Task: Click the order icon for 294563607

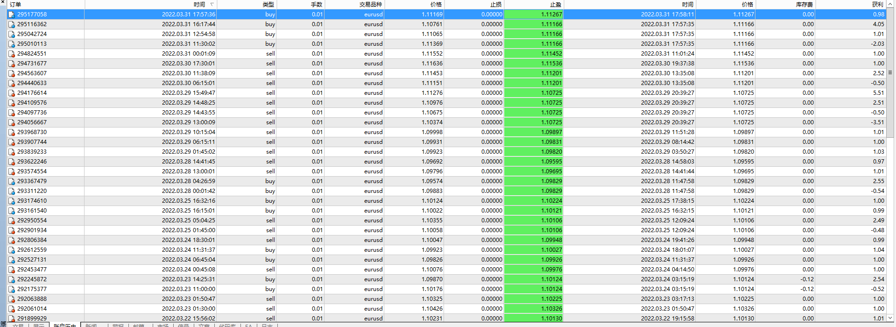Action: pyautogui.click(x=12, y=73)
